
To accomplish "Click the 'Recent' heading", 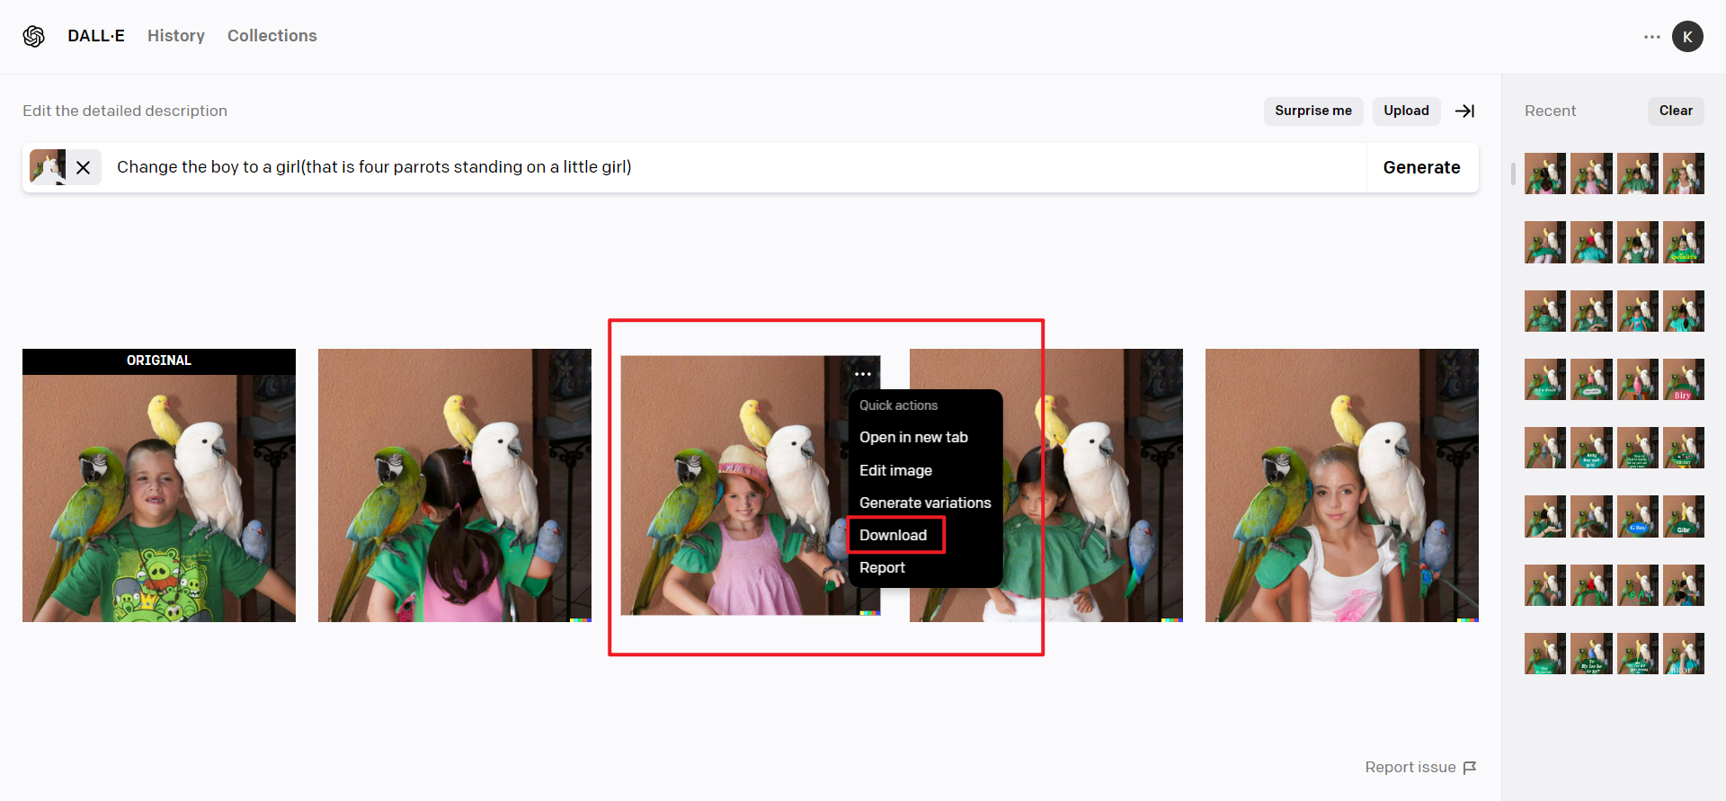I will (1551, 111).
